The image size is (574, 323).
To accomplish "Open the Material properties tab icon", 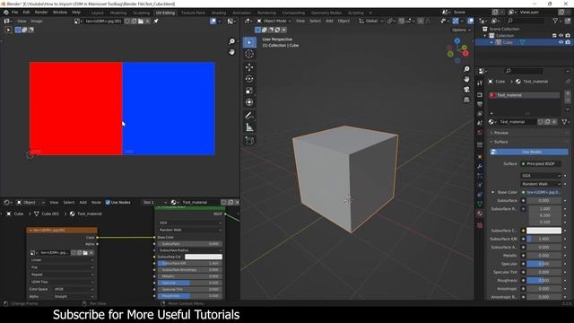I will tap(480, 214).
